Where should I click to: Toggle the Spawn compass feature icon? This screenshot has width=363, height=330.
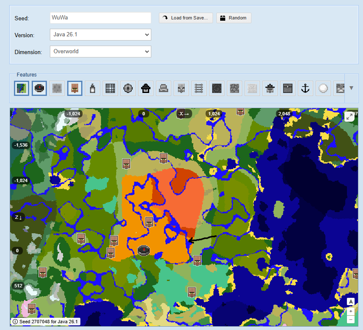point(39,88)
